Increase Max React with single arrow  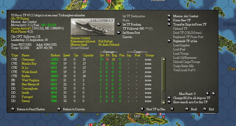click(x=207, y=94)
